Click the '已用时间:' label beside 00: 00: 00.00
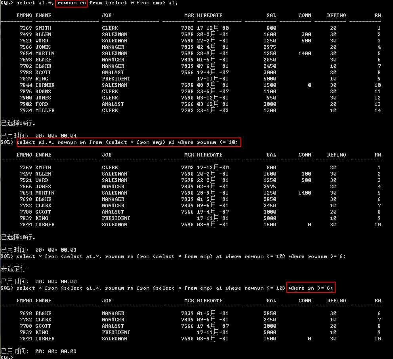 point(15,282)
